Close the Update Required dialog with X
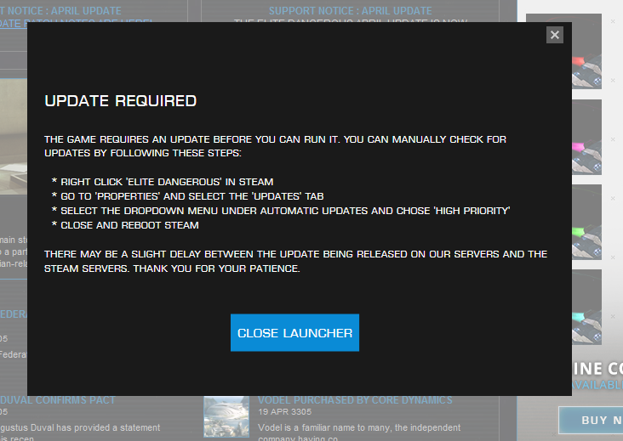The width and height of the screenshot is (623, 441). [x=555, y=35]
